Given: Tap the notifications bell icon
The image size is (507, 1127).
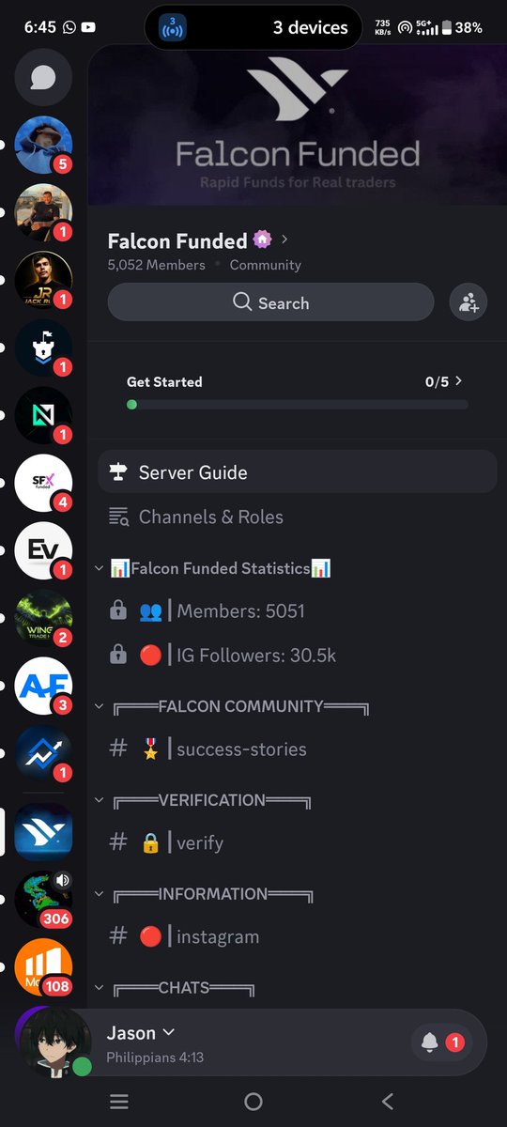Looking at the screenshot, I should (430, 1042).
